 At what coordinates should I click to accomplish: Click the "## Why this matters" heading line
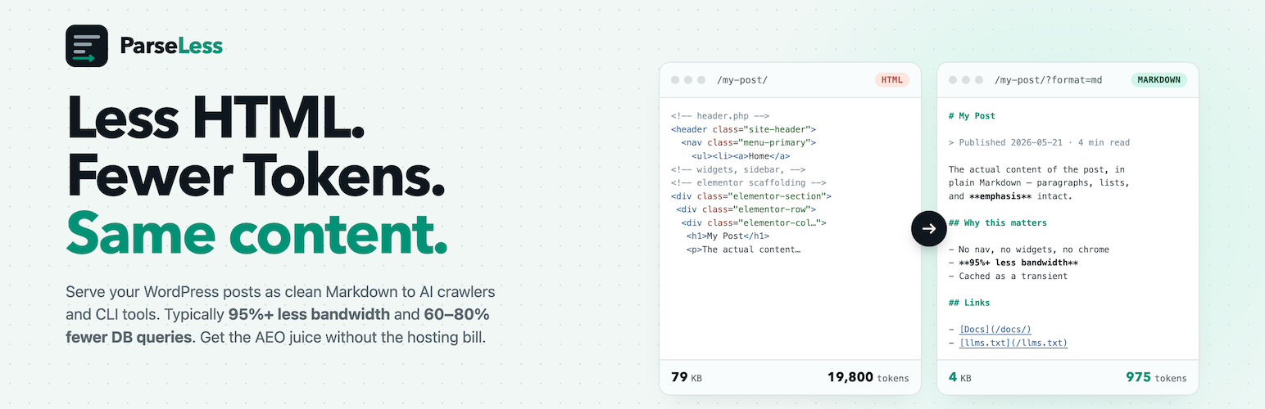tap(998, 222)
